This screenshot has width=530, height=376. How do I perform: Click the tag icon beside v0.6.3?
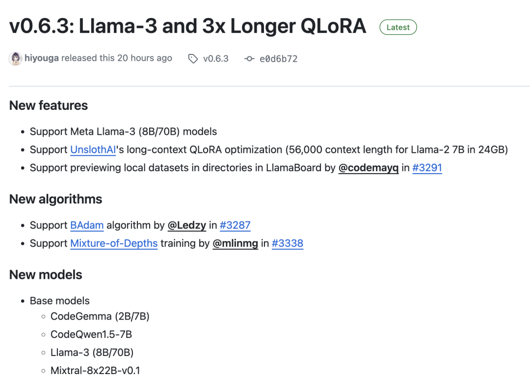pos(193,59)
